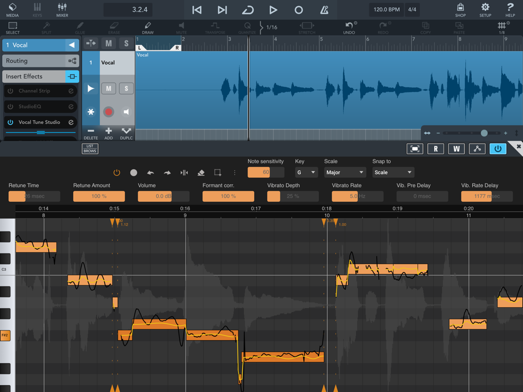The height and width of the screenshot is (392, 523).
Task: Click the 120.0 BPM tempo field
Action: (x=386, y=10)
